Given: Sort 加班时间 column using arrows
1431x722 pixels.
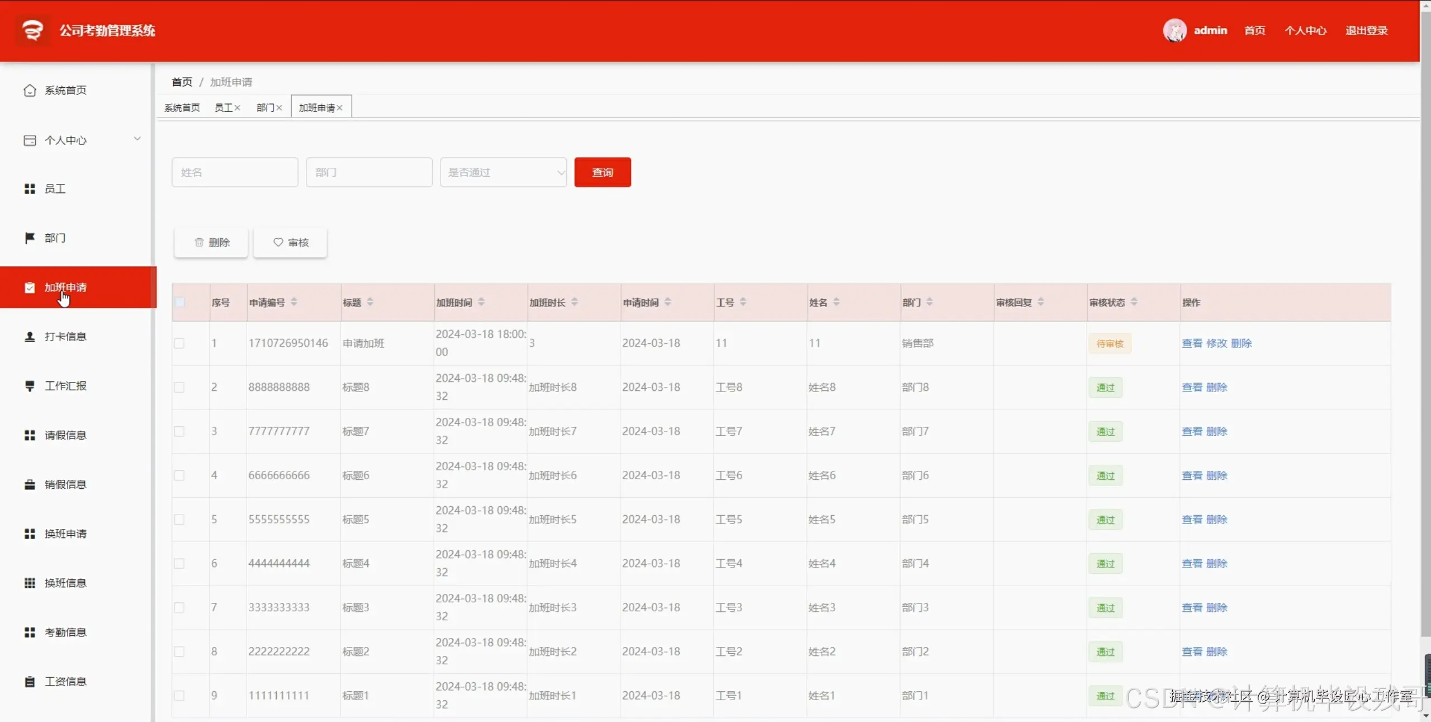Looking at the screenshot, I should tap(481, 302).
